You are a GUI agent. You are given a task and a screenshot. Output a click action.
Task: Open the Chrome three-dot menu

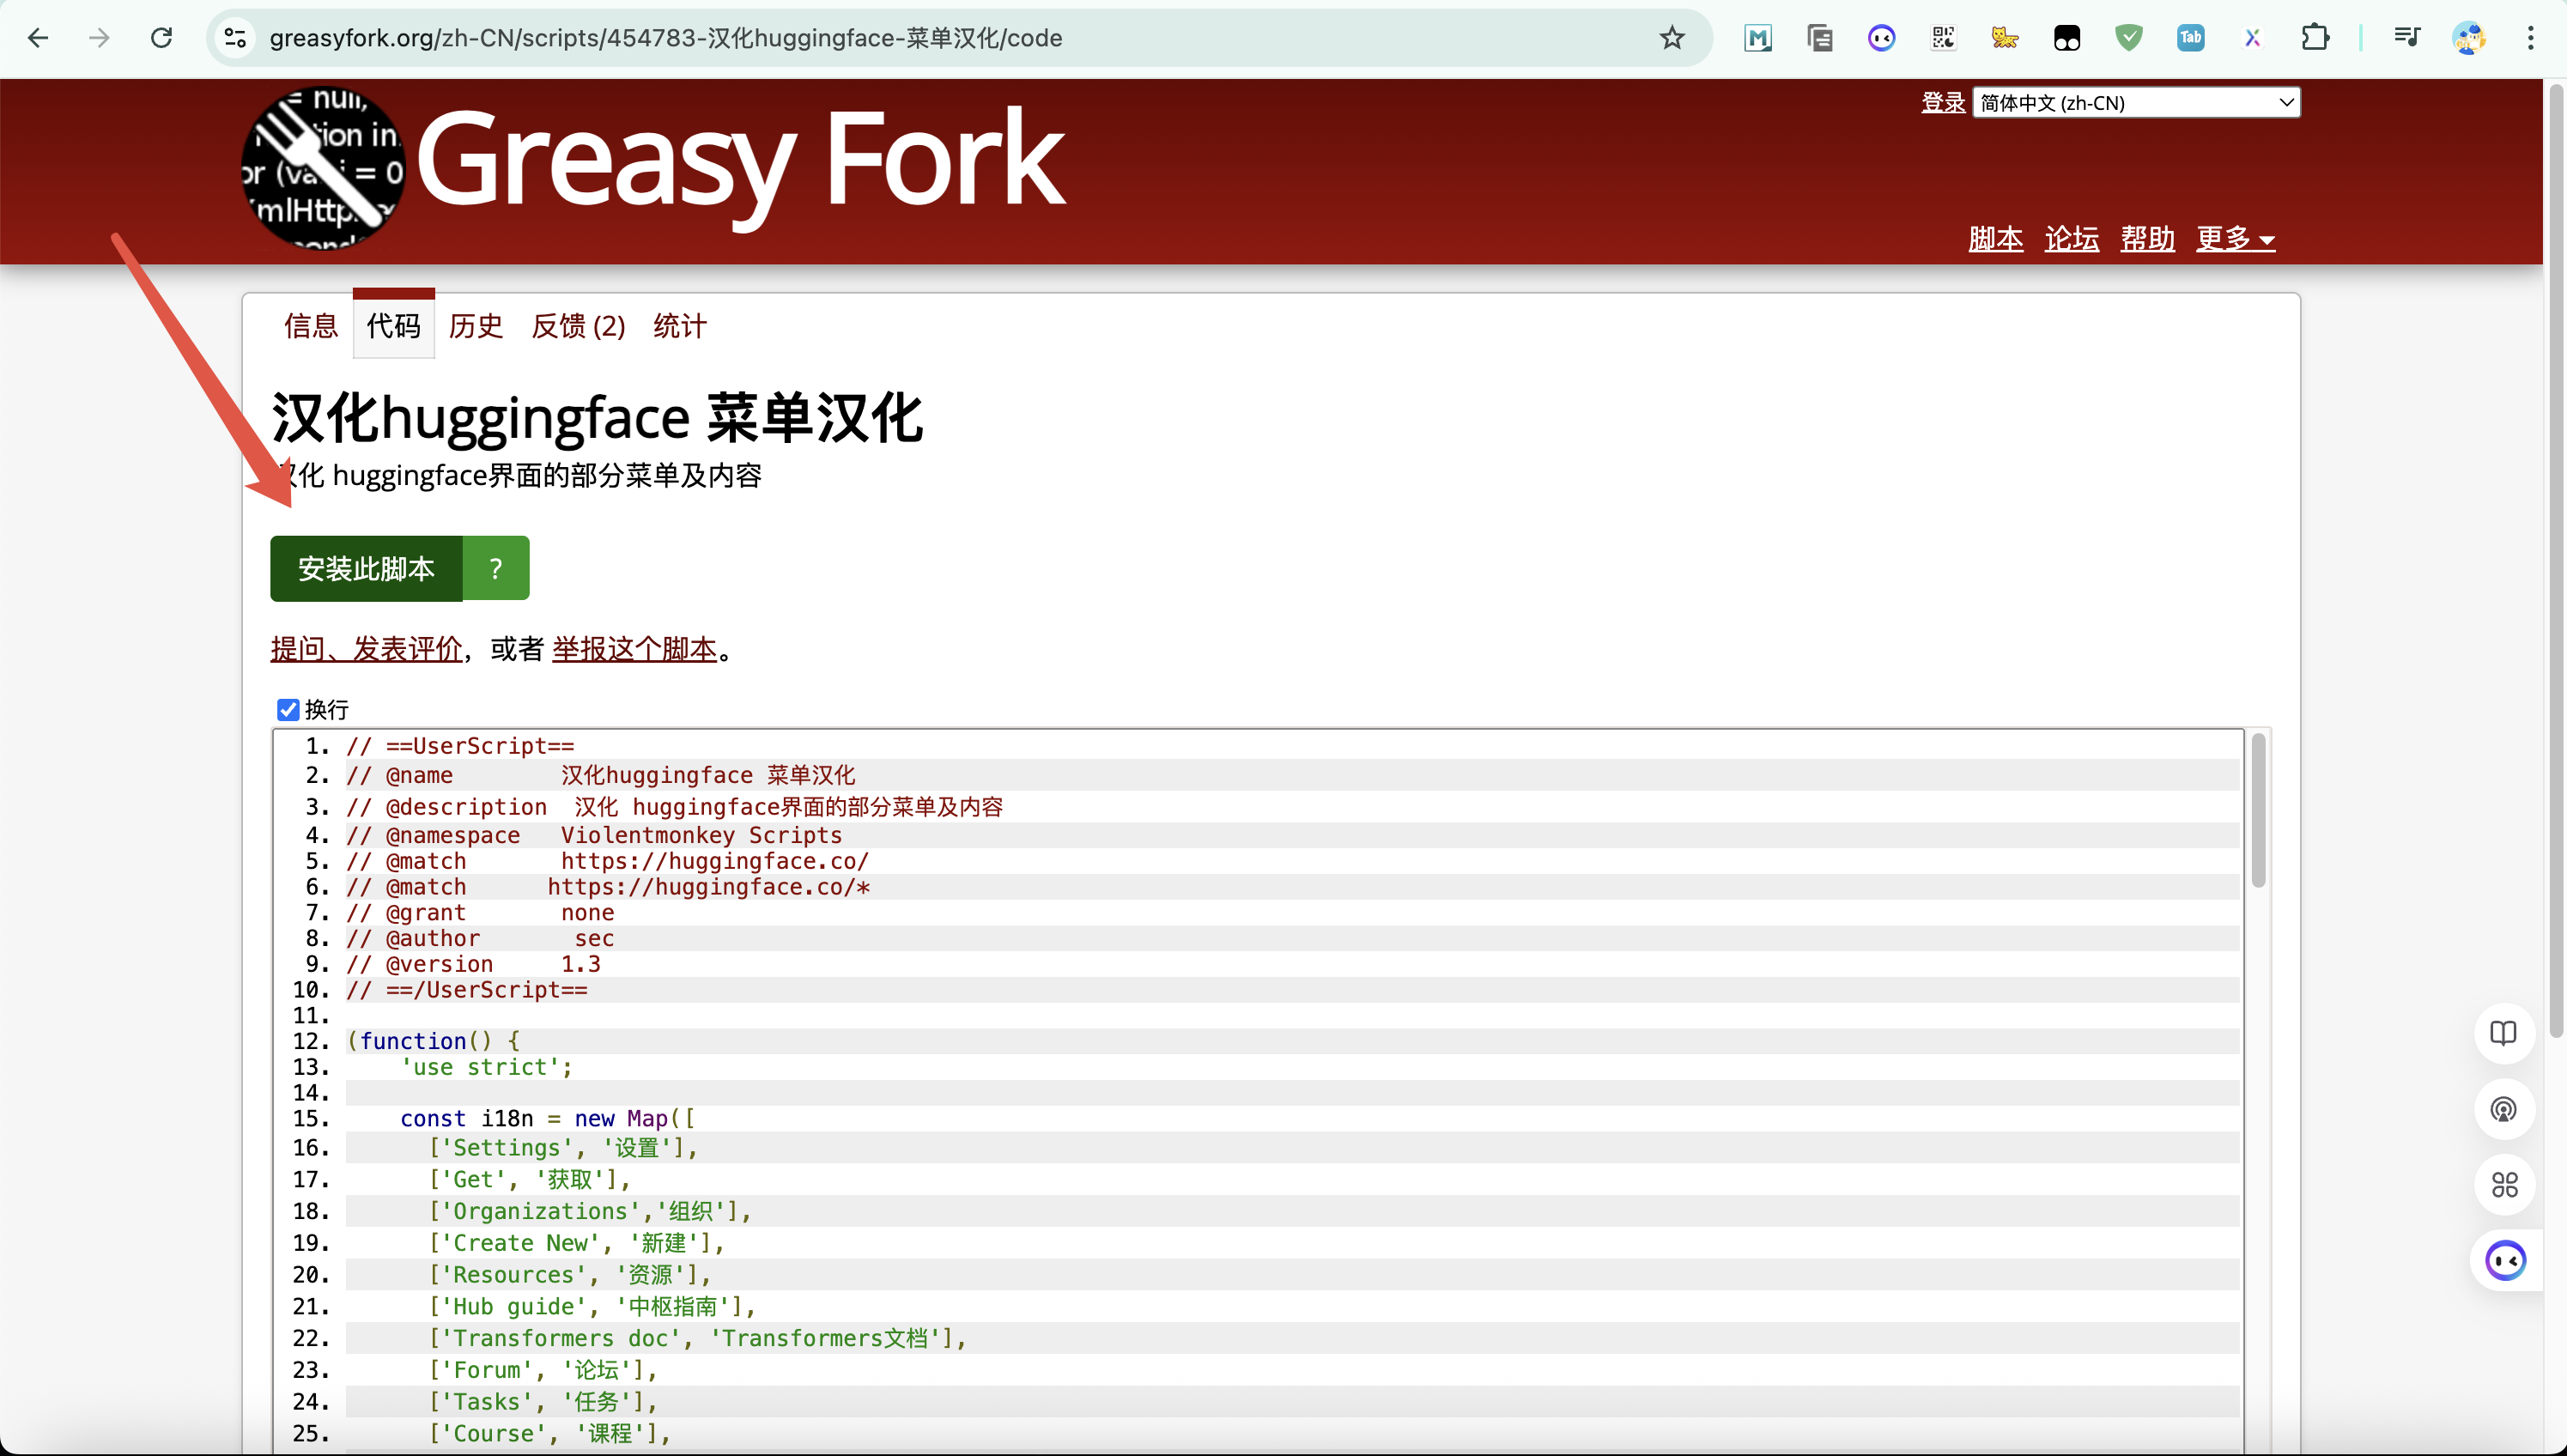[2531, 38]
